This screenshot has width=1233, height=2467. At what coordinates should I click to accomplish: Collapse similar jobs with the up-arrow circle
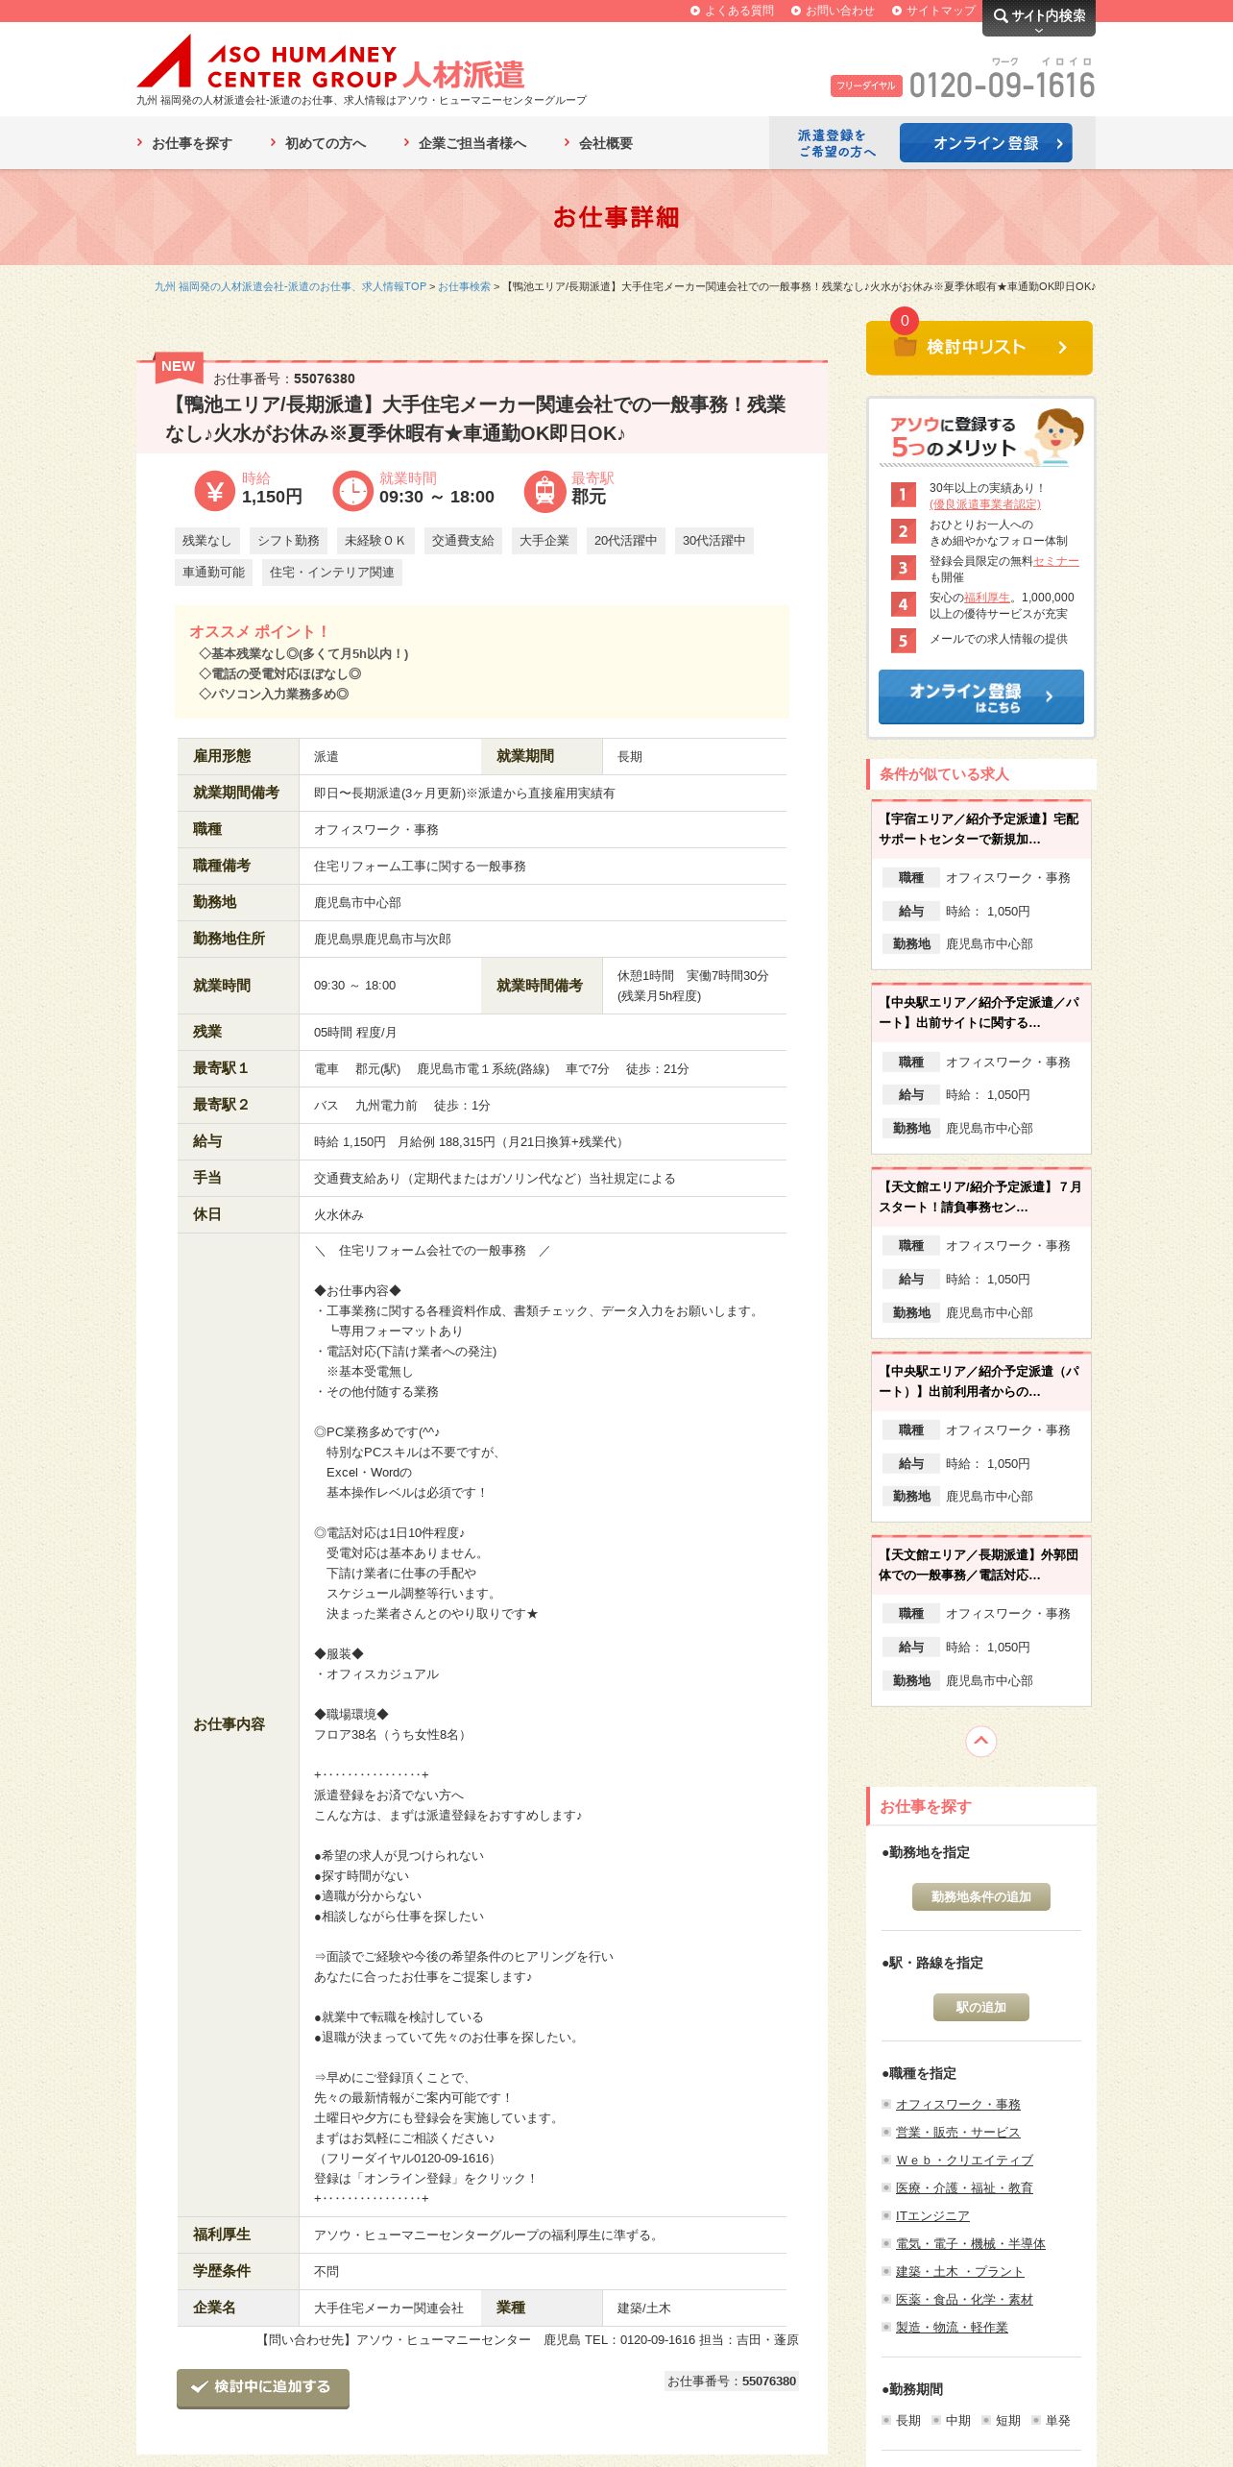point(980,1741)
